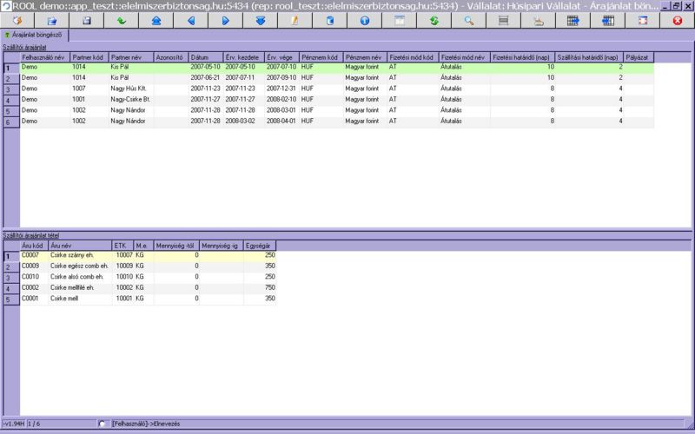Image resolution: width=695 pixels, height=434 pixels.
Task: Click the Egységár column header
Action: (x=260, y=247)
